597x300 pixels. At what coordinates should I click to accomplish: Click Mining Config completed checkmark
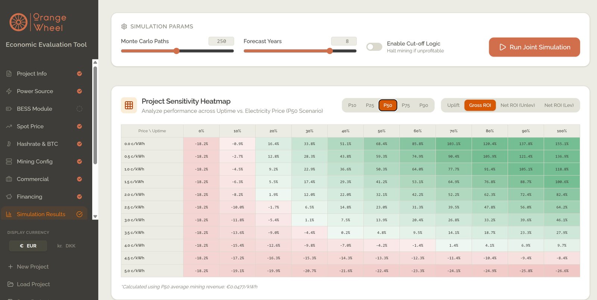coord(79,161)
